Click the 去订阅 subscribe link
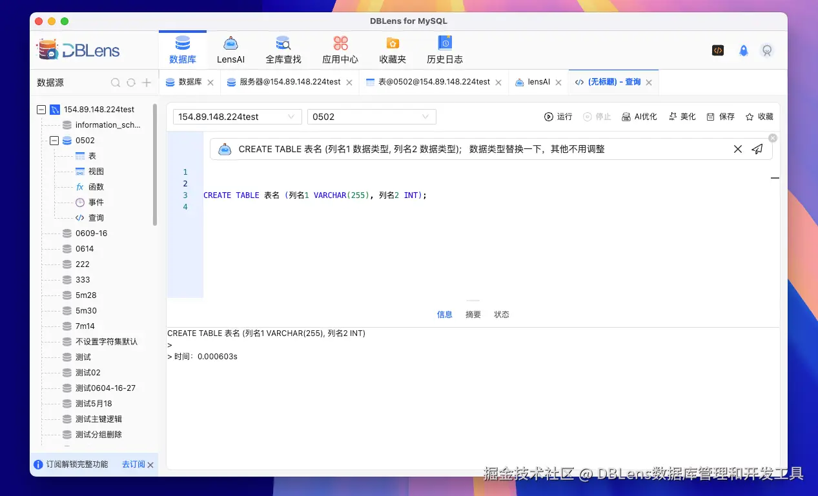Viewport: 818px width, 496px height. tap(133, 464)
